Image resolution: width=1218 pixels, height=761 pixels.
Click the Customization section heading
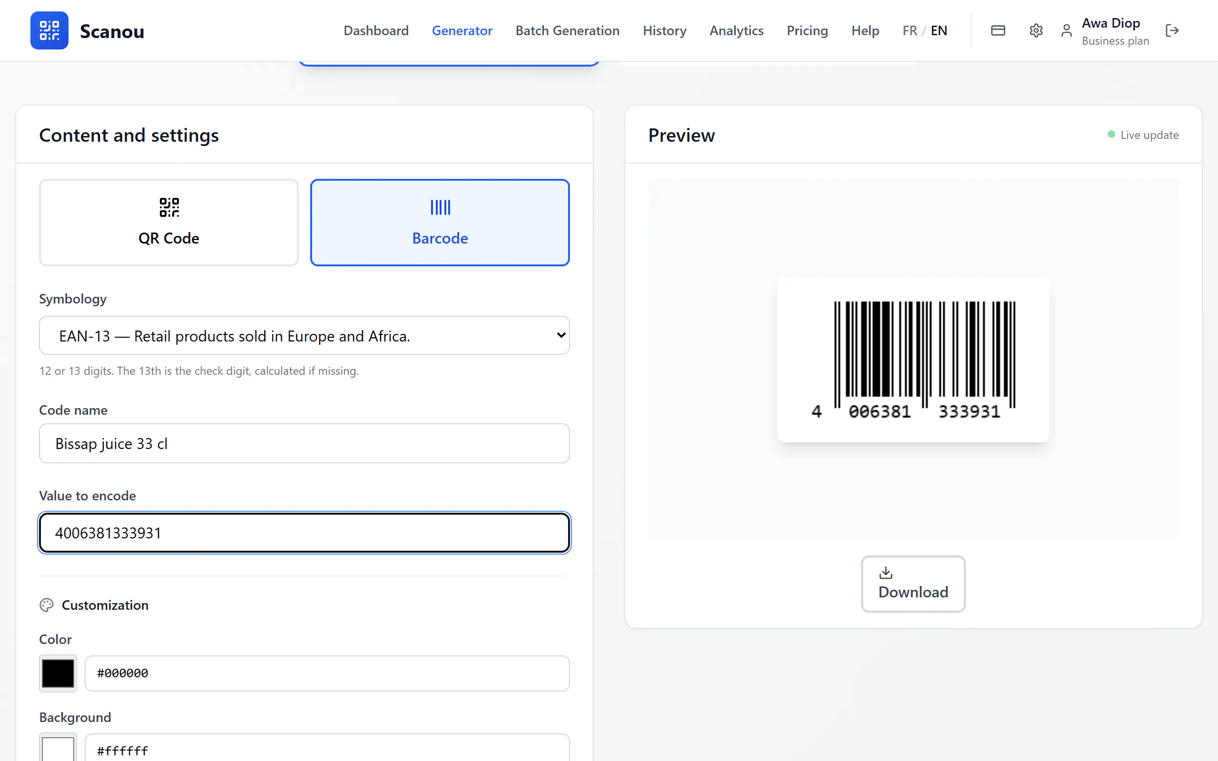pyautogui.click(x=105, y=605)
